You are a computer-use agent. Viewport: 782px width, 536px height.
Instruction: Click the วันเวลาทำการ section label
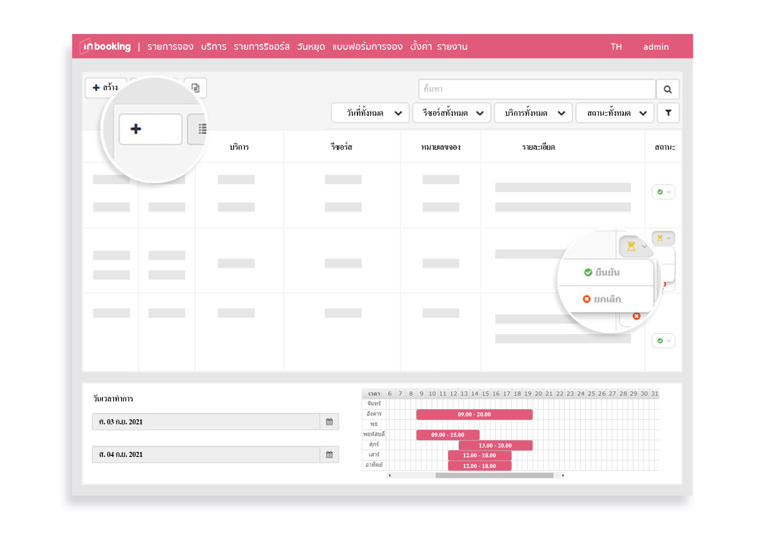click(113, 399)
